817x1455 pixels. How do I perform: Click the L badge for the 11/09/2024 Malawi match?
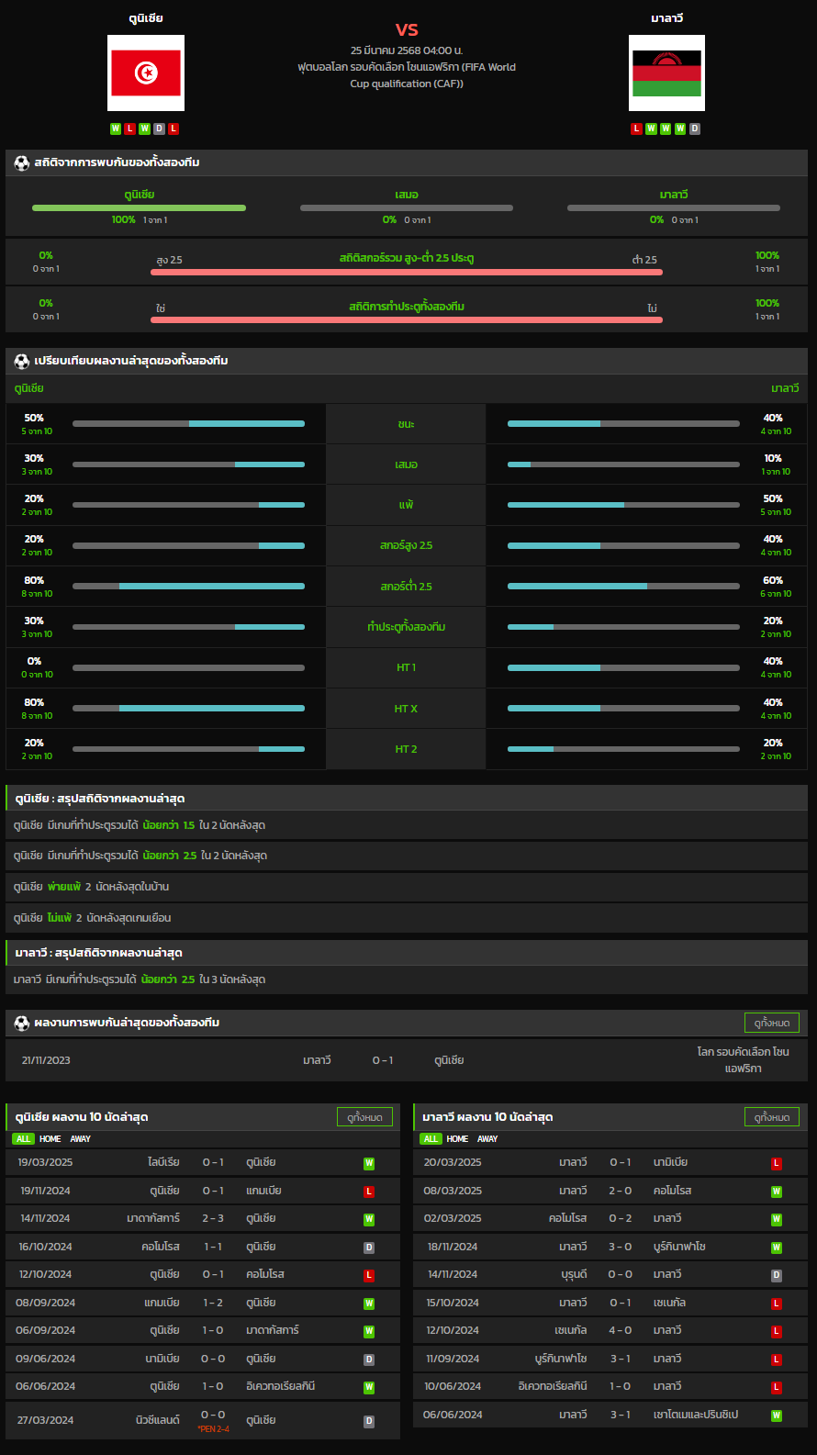point(777,1360)
